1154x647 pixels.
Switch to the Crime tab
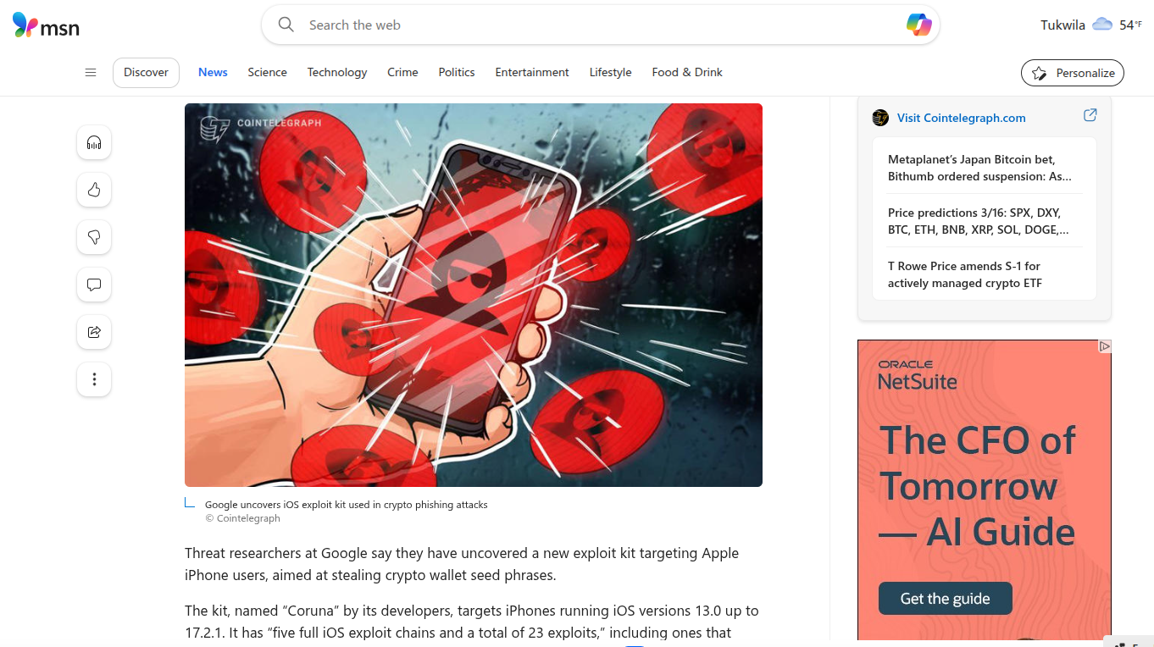402,73
